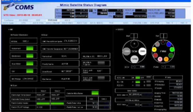Click Patch Control Heater Side 1 green bar
Viewport: 193px width, 112px height.
point(43,103)
